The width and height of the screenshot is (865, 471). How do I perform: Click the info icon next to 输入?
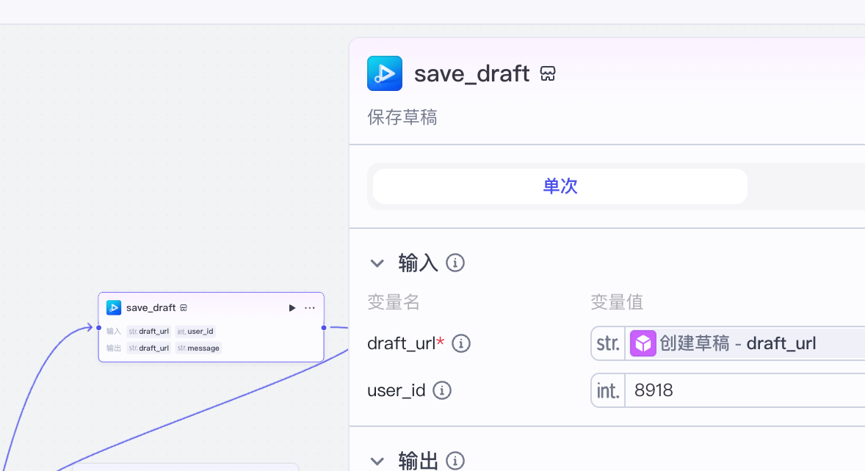(x=455, y=263)
